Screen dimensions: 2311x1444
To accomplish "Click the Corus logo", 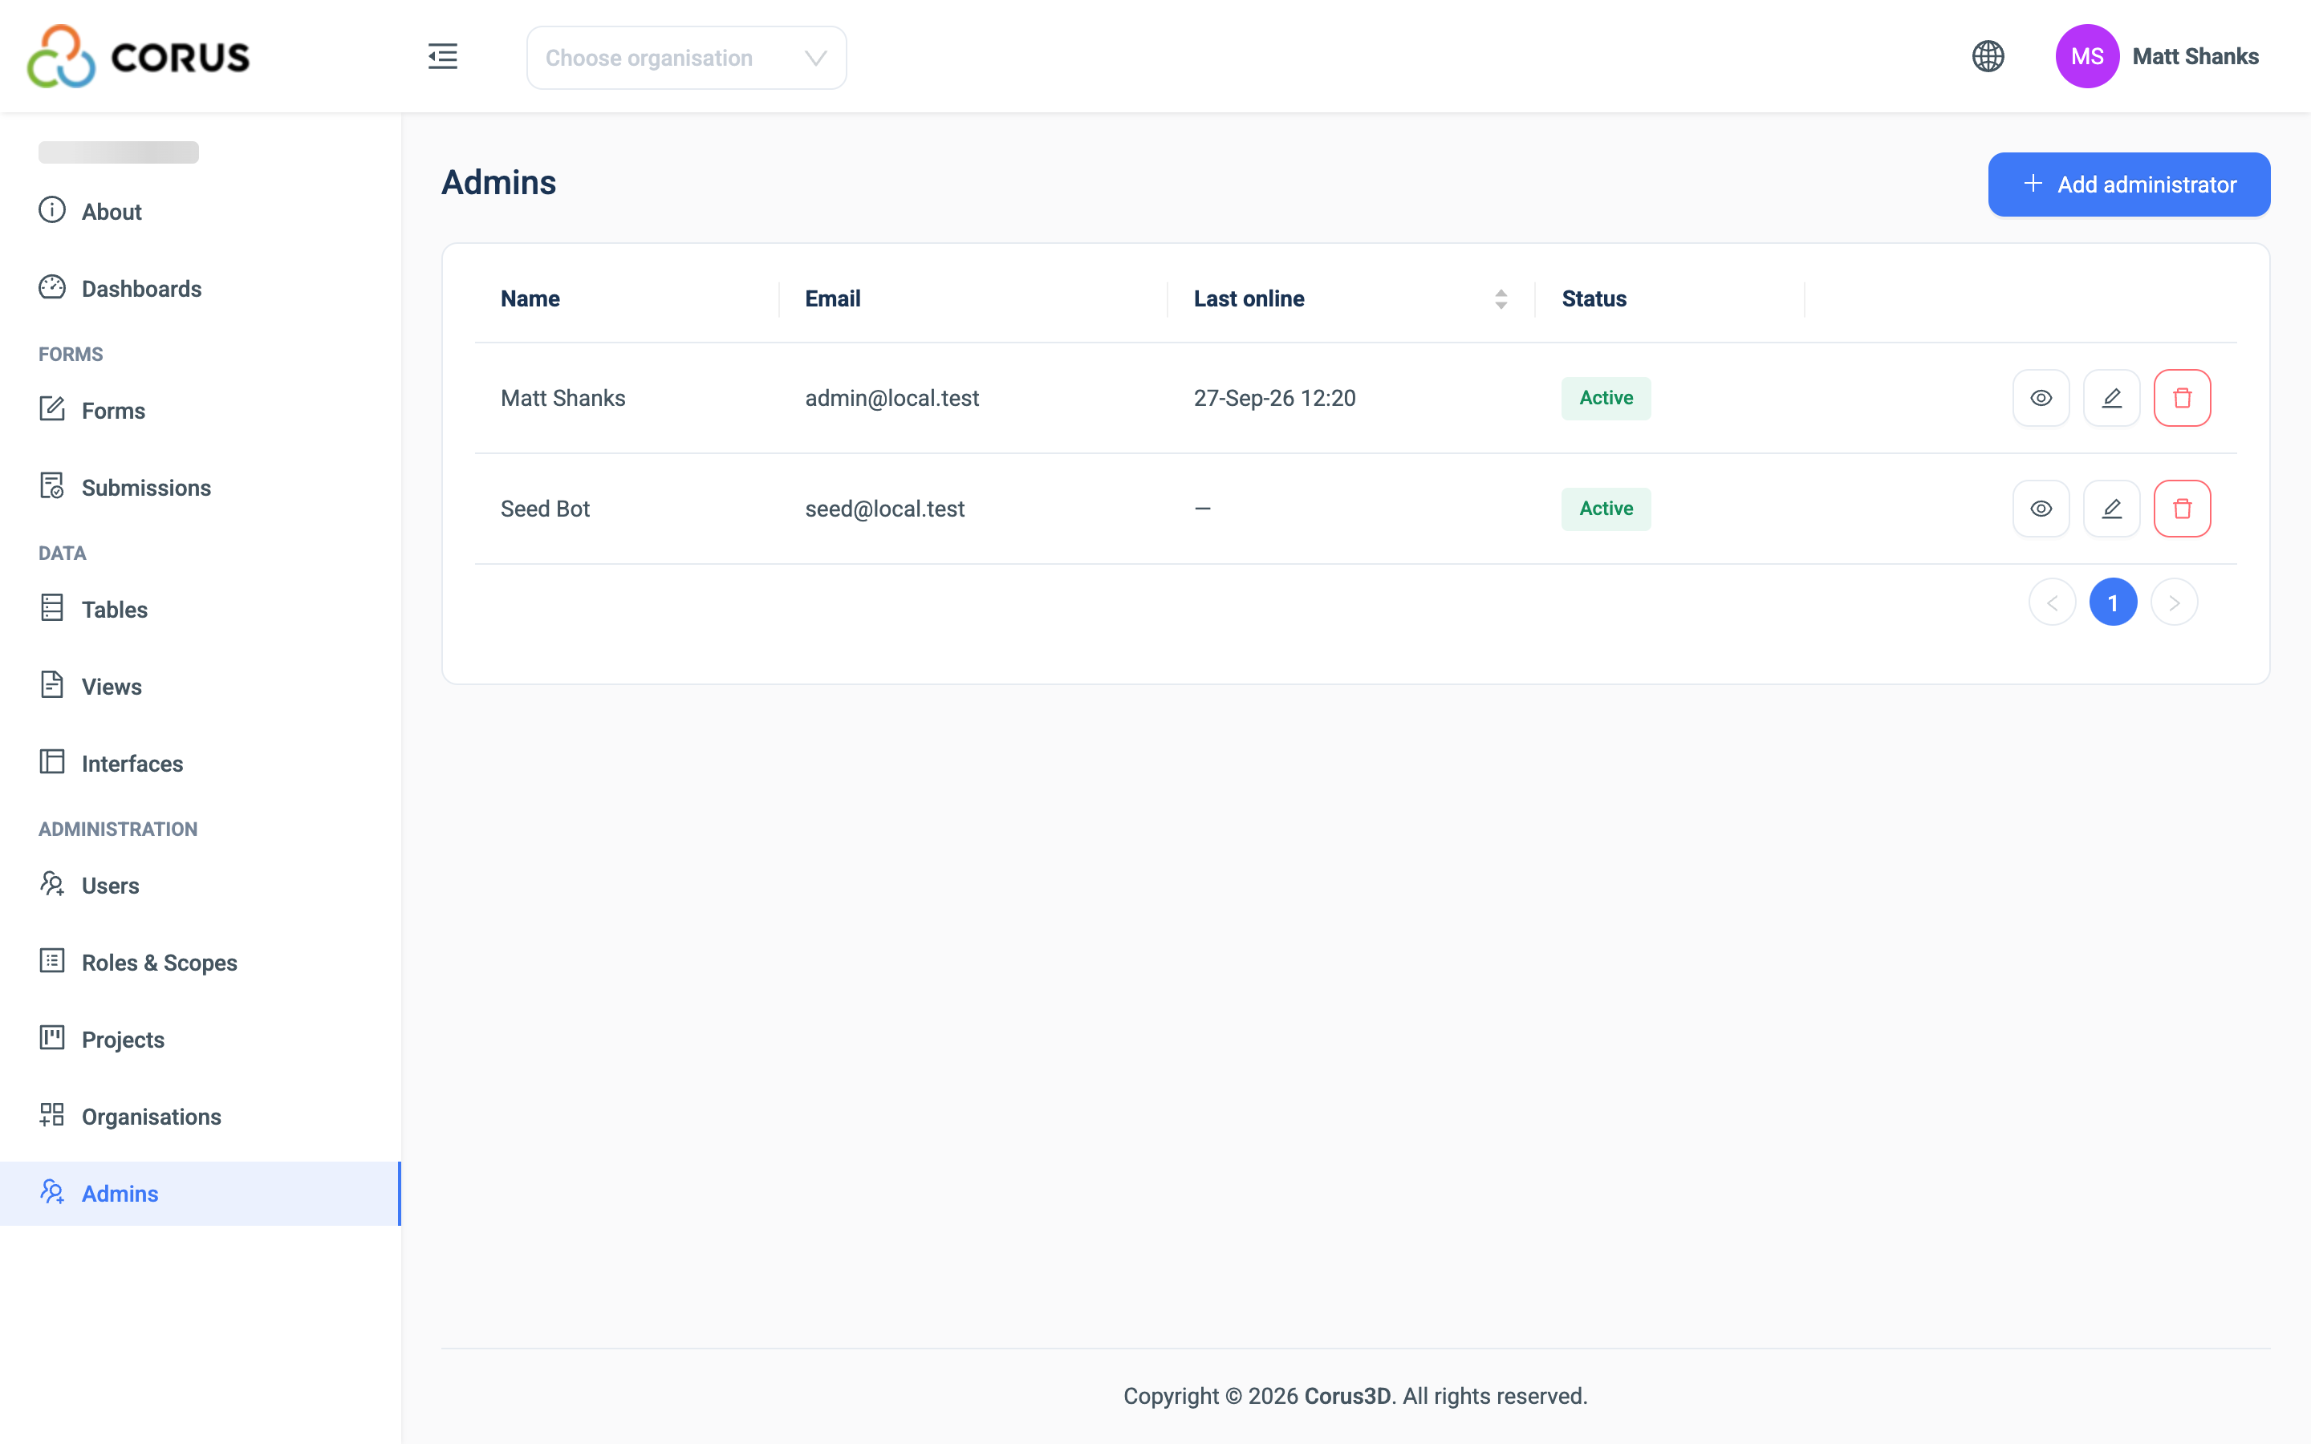I will tap(139, 56).
